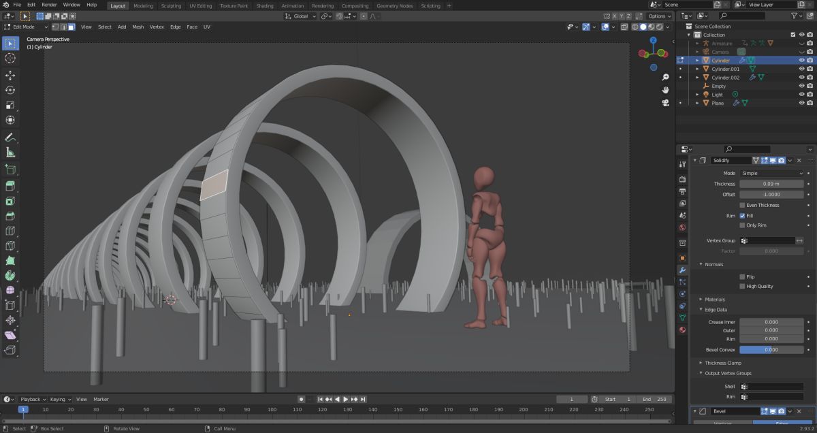Switch to the UV Editing workspace tab
This screenshot has height=433, width=817.
coord(201,5)
